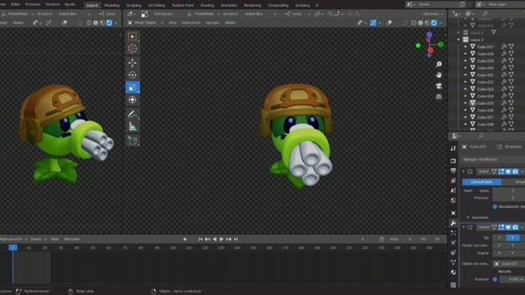The width and height of the screenshot is (525, 295).
Task: Enable the Recorte checkbox
Action: tap(495, 271)
